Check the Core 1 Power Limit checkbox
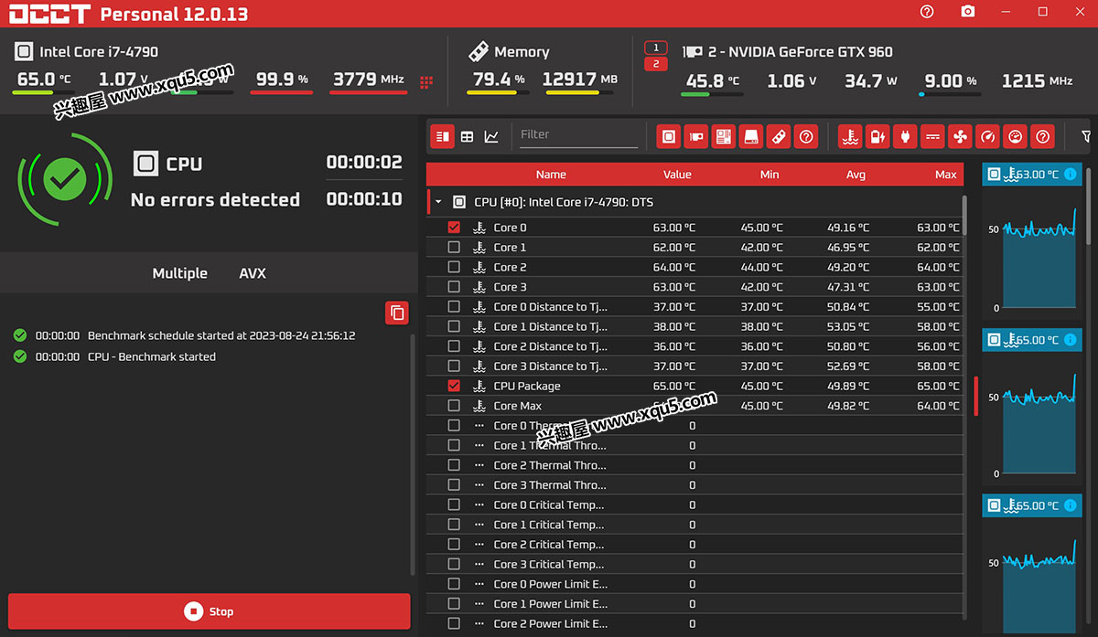 click(x=454, y=604)
